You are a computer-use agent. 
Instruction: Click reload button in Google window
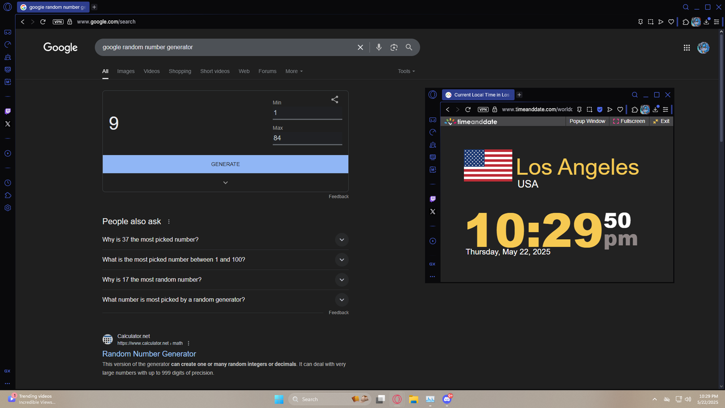point(42,22)
